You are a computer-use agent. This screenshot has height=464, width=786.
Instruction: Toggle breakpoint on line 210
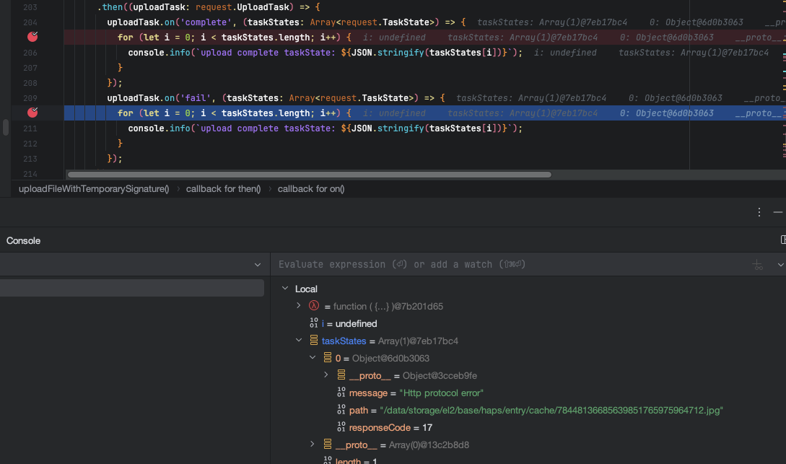tap(32, 113)
